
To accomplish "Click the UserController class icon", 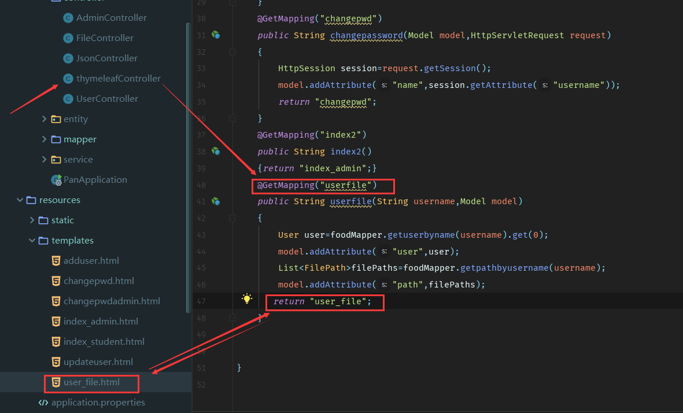I will [x=68, y=99].
